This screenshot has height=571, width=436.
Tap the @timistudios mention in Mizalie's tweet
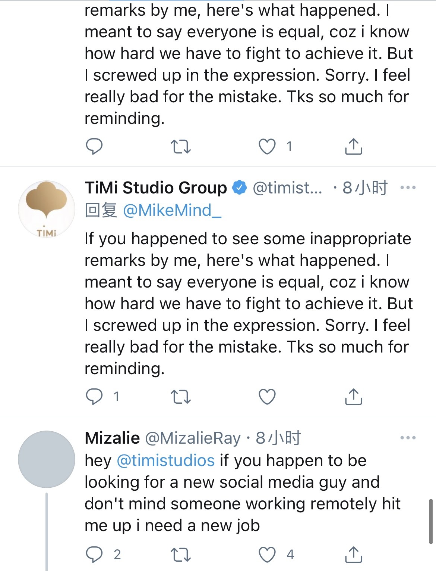[x=166, y=460]
